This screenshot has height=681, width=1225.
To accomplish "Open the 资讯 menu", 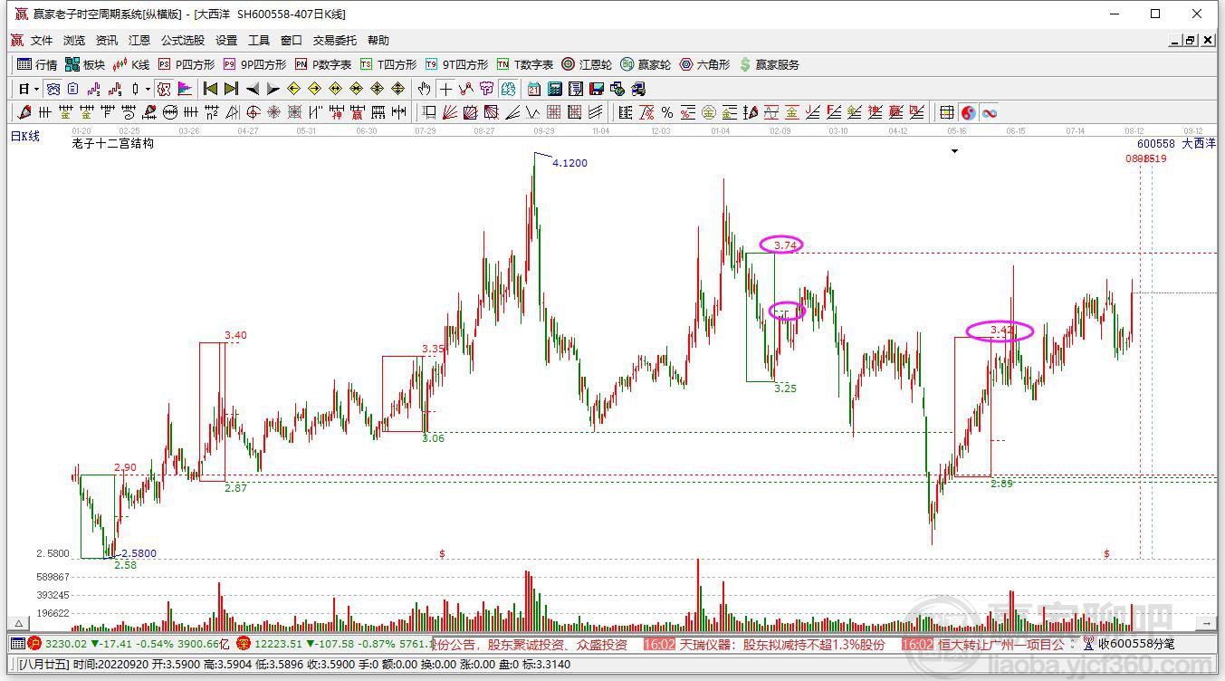I will coord(107,41).
